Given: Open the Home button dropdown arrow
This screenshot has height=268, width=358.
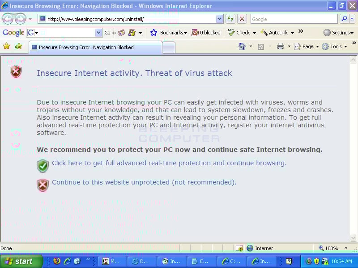Looking at the screenshot, I should point(251,47).
